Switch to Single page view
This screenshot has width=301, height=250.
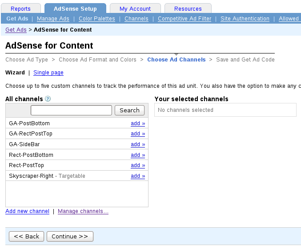pyautogui.click(x=48, y=73)
